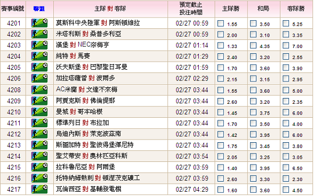
Task: Check home win 1.33 for match 4203
Action: (x=221, y=45)
